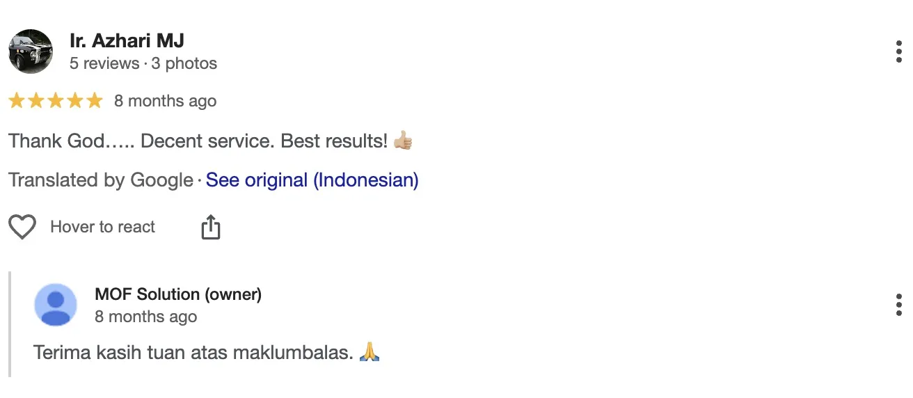This screenshot has width=913, height=398.
Task: Click See original (Indonesian) link
Action: [312, 180]
